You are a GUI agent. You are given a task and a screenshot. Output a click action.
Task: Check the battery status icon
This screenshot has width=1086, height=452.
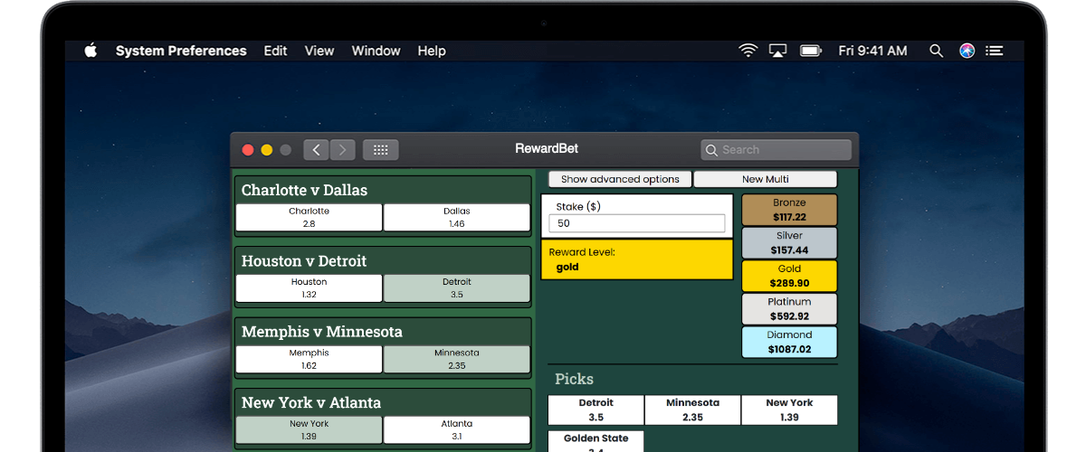point(811,51)
